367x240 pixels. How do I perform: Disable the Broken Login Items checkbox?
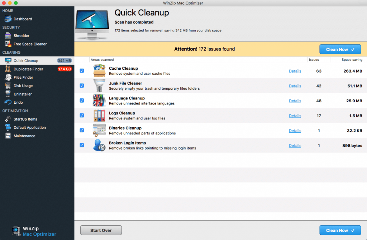pyautogui.click(x=82, y=145)
